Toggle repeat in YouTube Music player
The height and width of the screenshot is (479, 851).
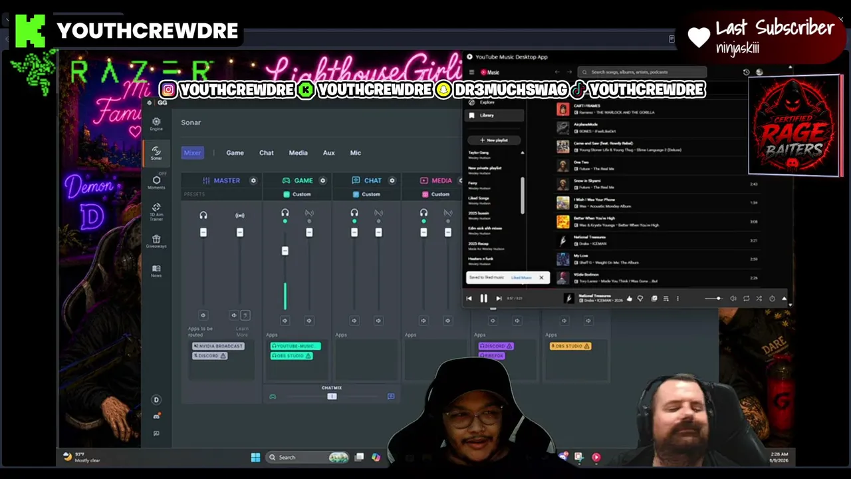[x=746, y=299]
